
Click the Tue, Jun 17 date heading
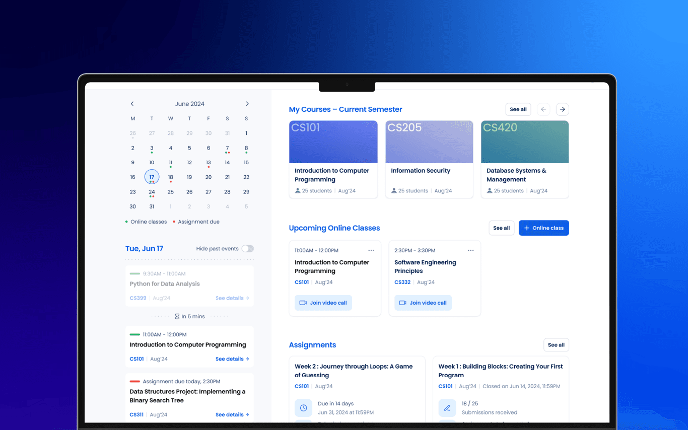[144, 249]
